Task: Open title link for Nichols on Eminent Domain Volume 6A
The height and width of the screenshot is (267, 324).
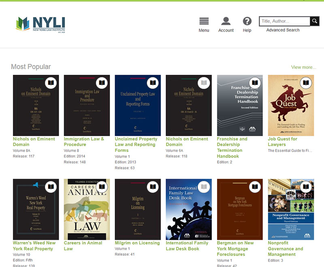Action: point(187,142)
